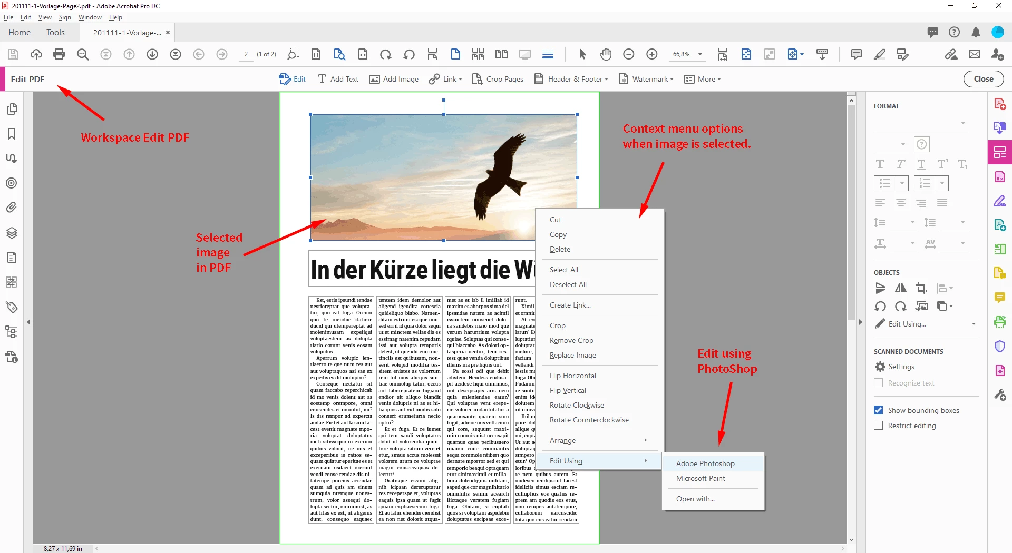The width and height of the screenshot is (1012, 553).
Task: Expand the Header & Footer dropdown
Action: click(606, 79)
